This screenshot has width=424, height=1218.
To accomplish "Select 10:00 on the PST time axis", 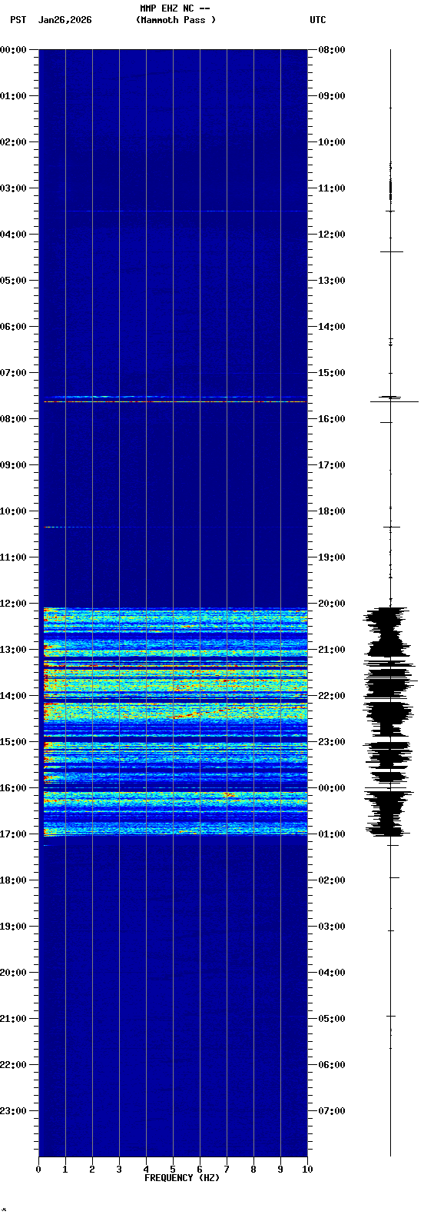I will 13,511.
